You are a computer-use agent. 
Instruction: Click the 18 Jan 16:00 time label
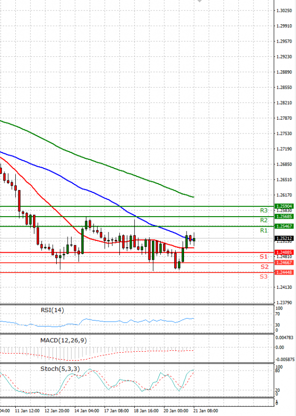tap(146, 411)
